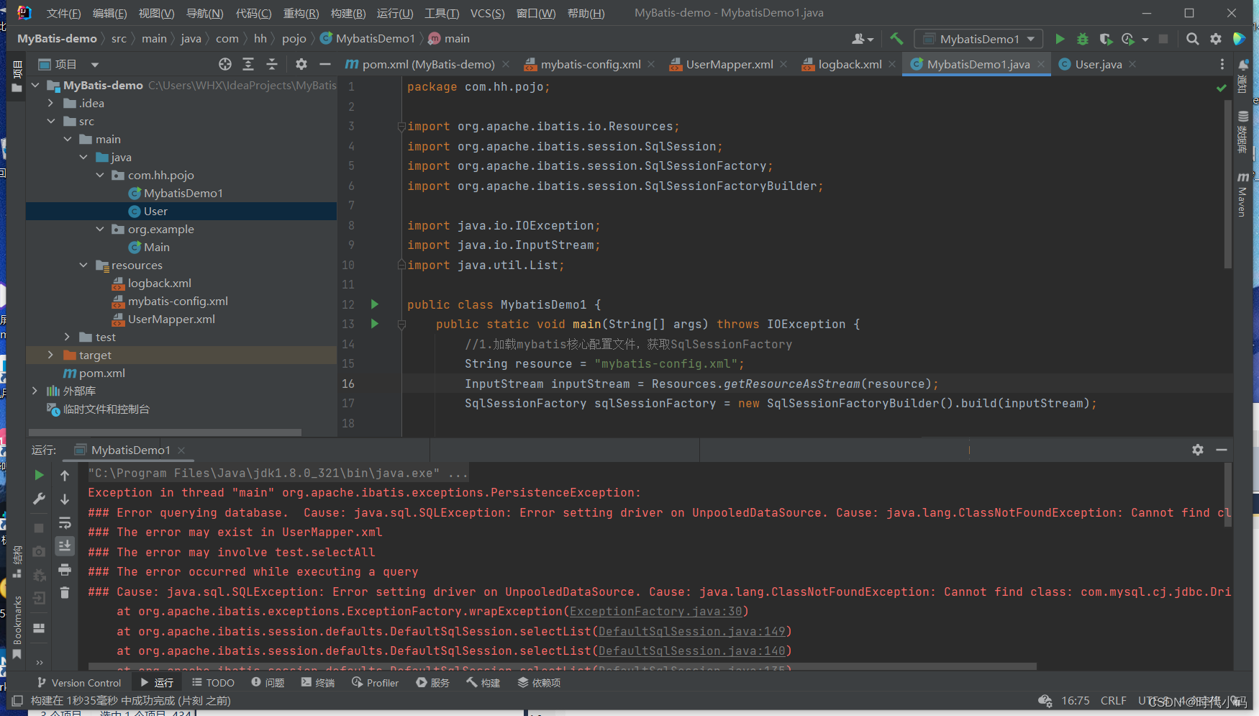Open Search Everywhere with the magnifier icon
The width and height of the screenshot is (1259, 716).
(x=1193, y=39)
